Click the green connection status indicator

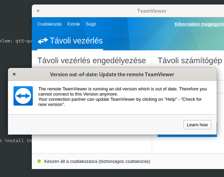(39, 161)
